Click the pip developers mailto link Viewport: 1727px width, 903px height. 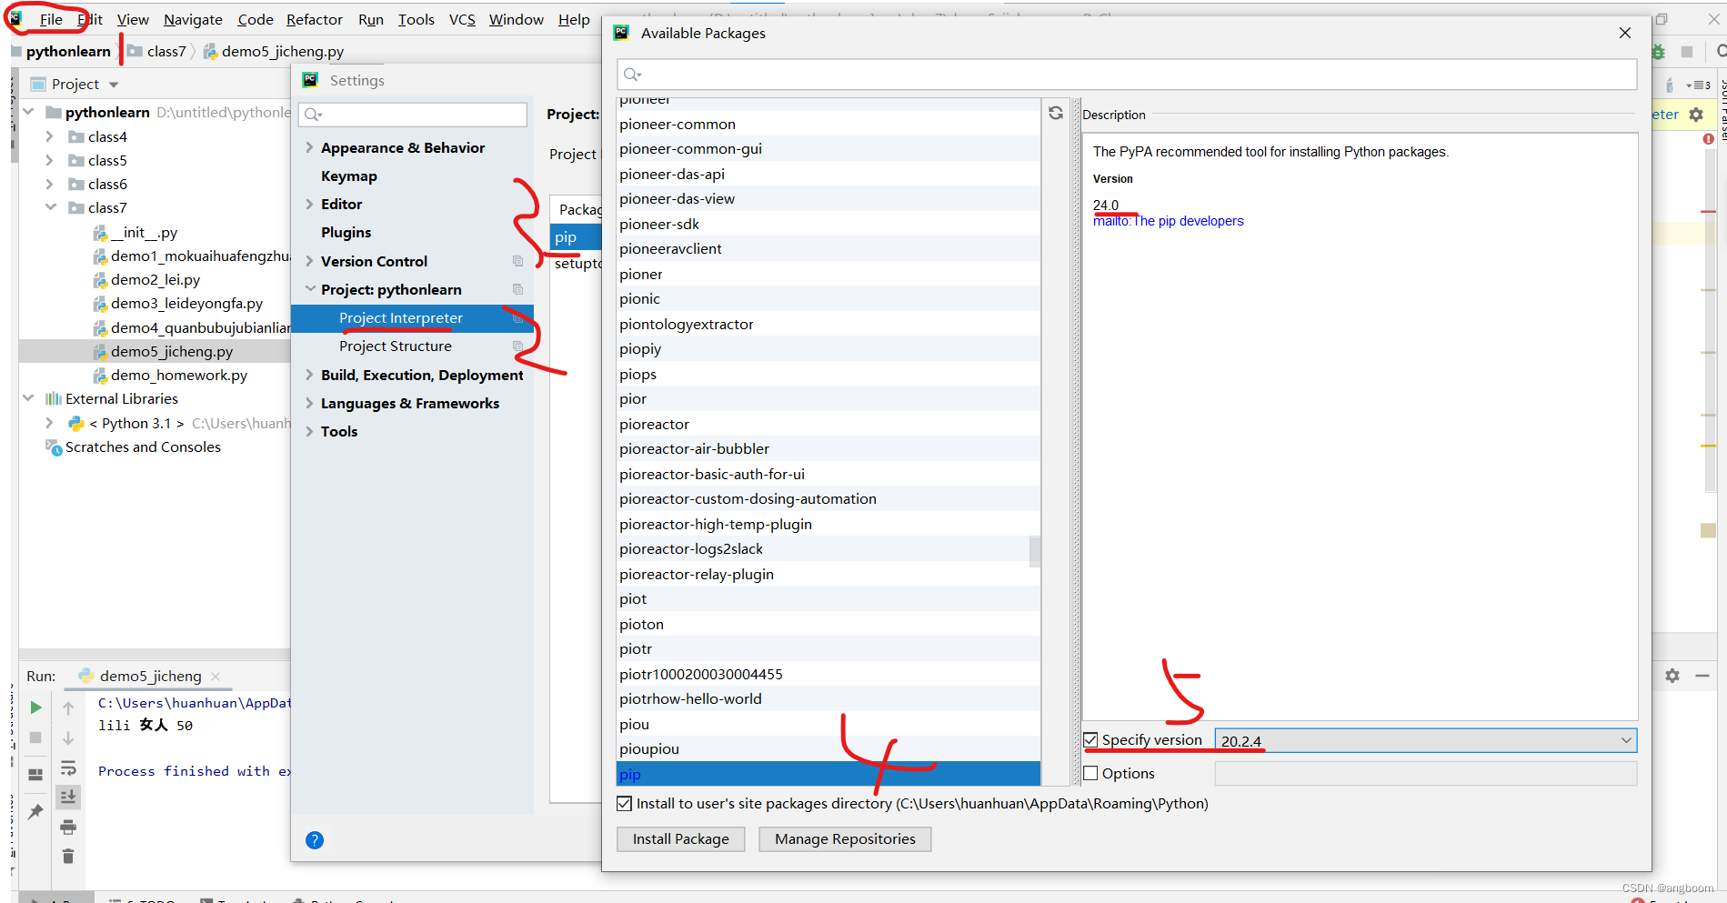coord(1168,221)
